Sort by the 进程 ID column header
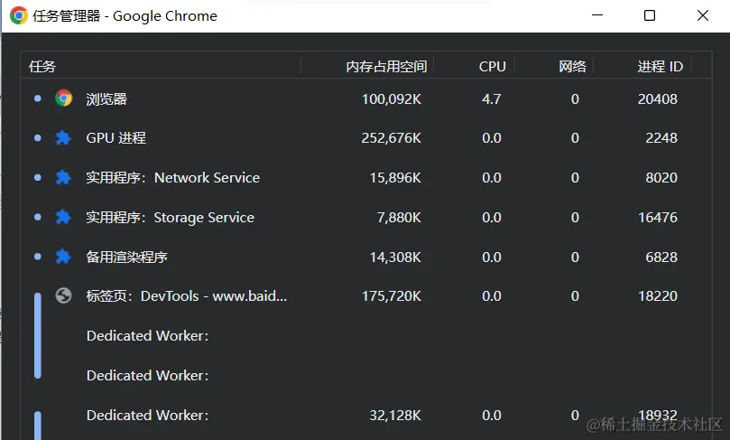 tap(660, 66)
